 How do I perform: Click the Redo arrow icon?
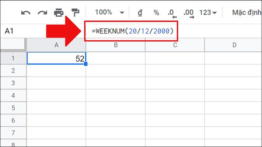click(42, 13)
